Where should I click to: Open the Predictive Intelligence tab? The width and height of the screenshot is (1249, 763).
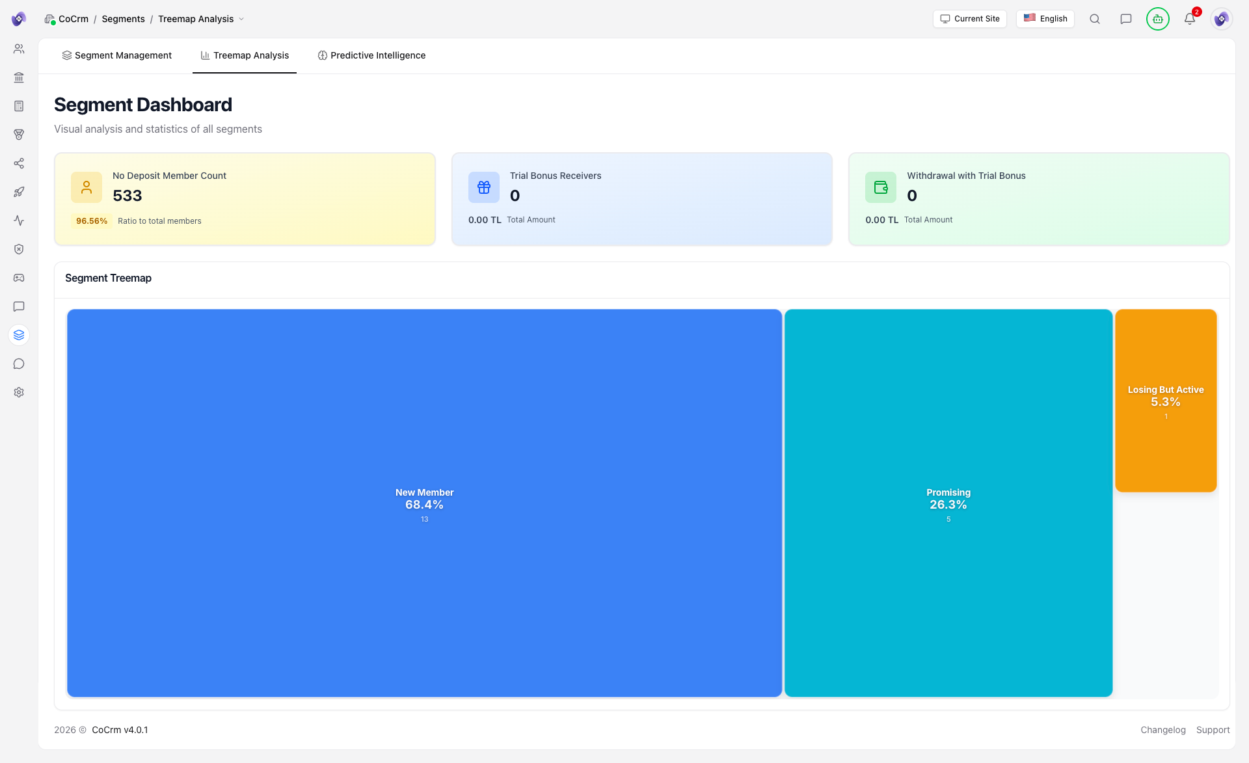pos(371,55)
